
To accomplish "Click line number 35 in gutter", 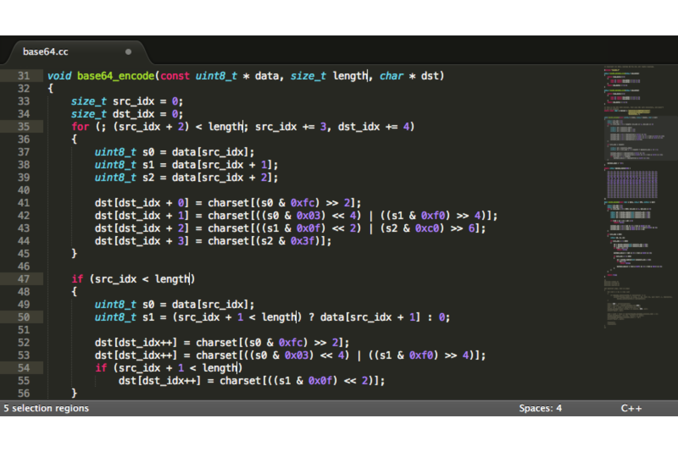I will [24, 126].
